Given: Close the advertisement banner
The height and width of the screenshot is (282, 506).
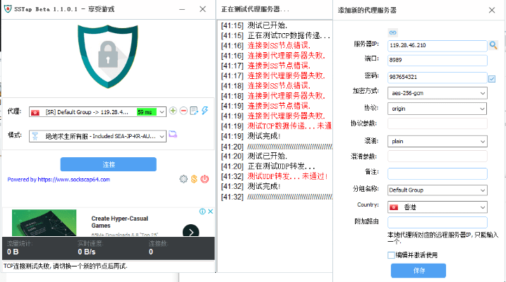Looking at the screenshot, I should 210,211.
